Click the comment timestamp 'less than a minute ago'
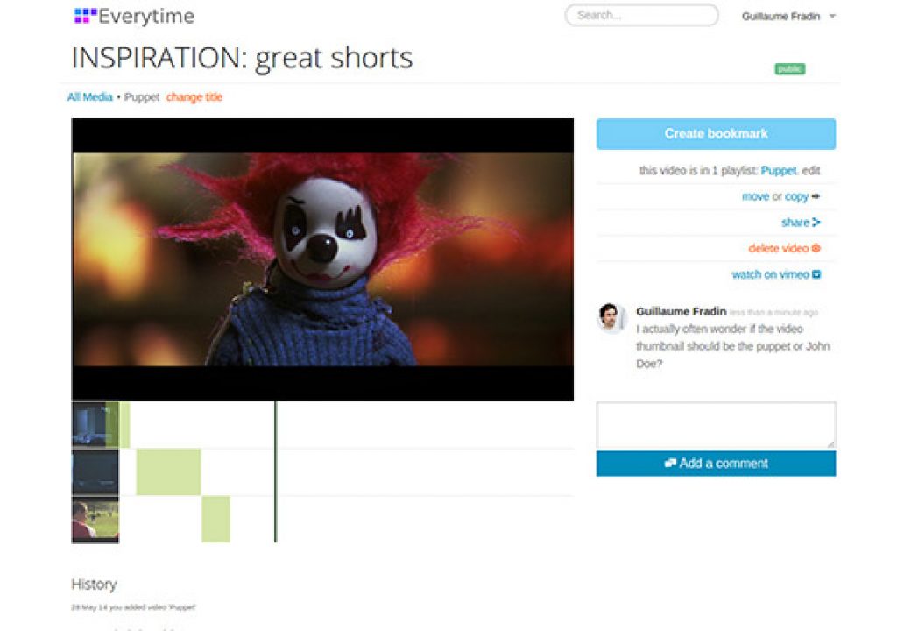Screen dimensions: 897x631 tap(773, 313)
